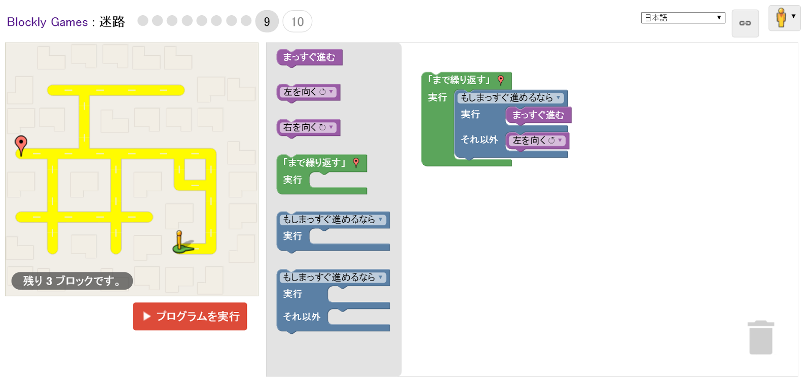The width and height of the screenshot is (811, 383).
Task: Click the red goal marker on maze
Action: pos(21,146)
